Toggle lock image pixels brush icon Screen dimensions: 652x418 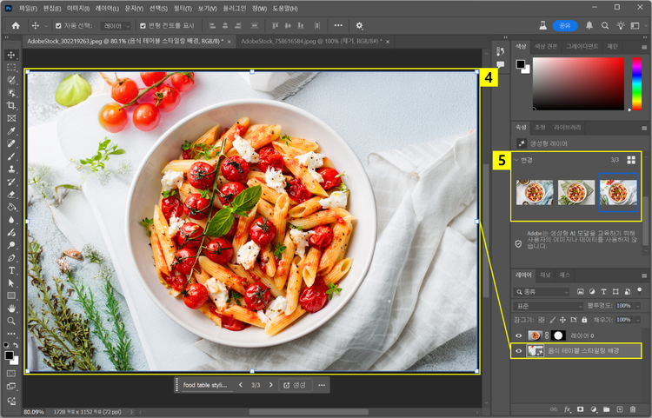[x=552, y=320]
